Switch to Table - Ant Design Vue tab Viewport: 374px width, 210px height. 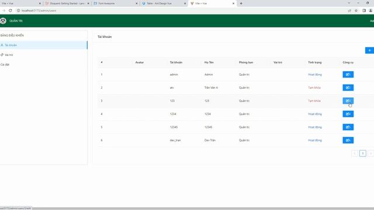(x=164, y=3)
